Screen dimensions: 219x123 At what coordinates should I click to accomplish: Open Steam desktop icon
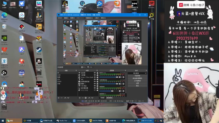click(x=39, y=51)
